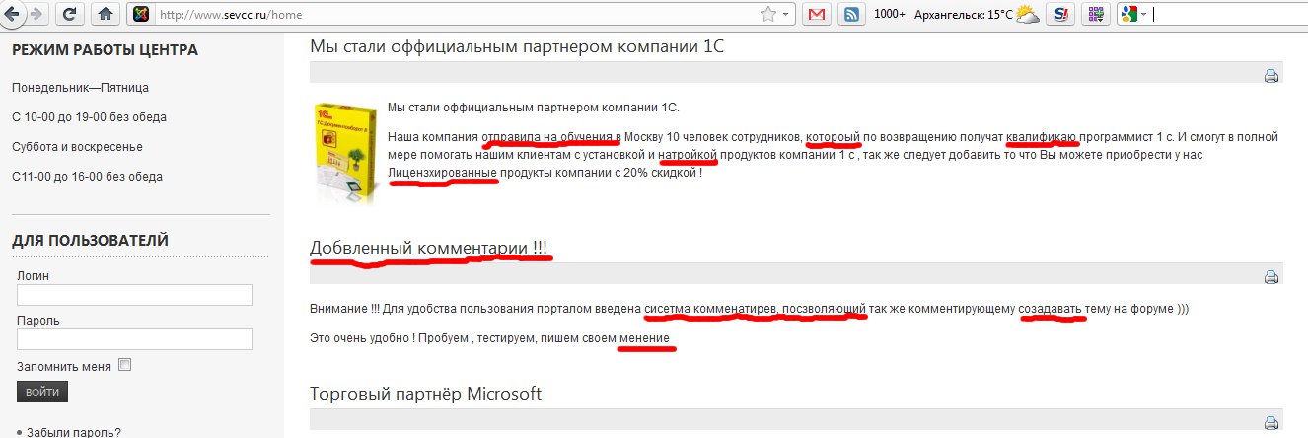Click into the Пароль field
Image resolution: width=1308 pixels, height=438 pixels.
click(x=135, y=339)
